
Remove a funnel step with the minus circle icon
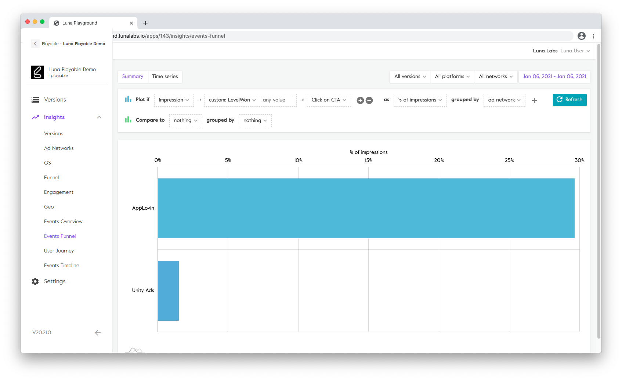(369, 100)
